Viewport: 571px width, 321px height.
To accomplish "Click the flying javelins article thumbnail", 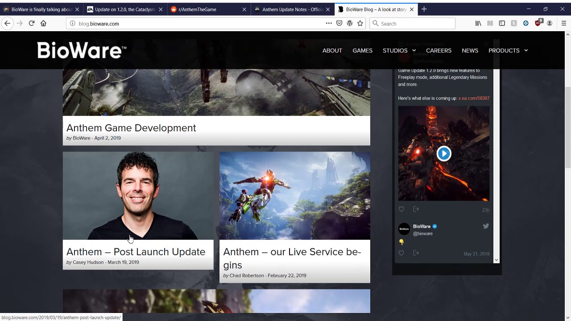I will click(x=295, y=196).
